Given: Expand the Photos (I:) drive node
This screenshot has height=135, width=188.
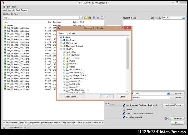Looking at the screenshot, I should (x=64, y=87).
